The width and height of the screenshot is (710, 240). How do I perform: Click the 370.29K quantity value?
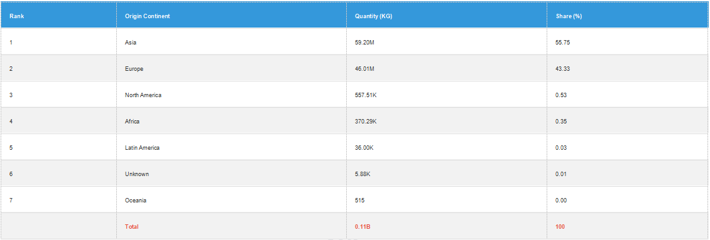(366, 121)
